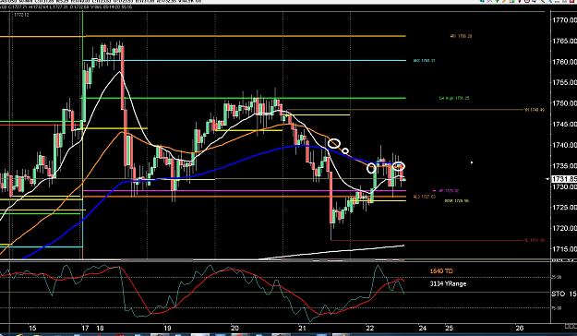Click date 17 on the time axis

(x=85, y=328)
